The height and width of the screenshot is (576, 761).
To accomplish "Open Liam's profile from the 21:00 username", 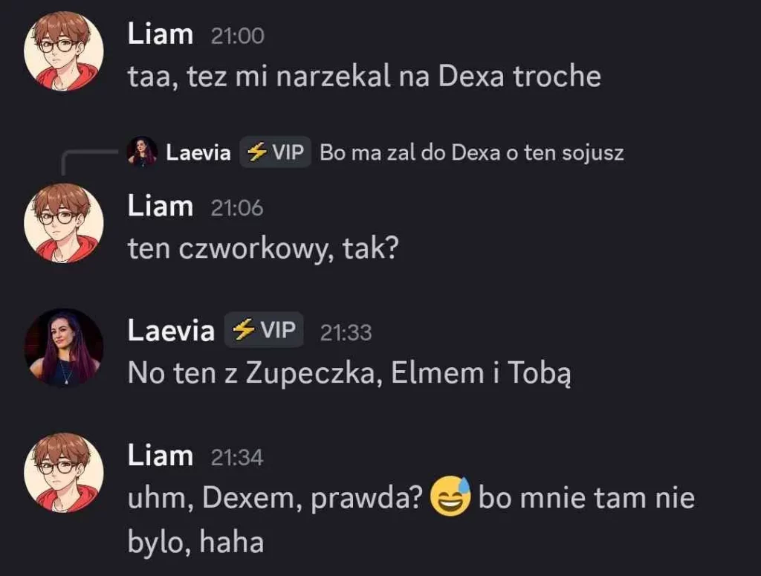I will point(161,34).
